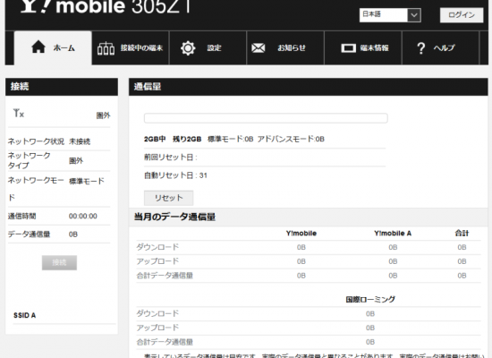This screenshot has width=492, height=358.
Task: Open the 端末情報 tab
Action: click(363, 48)
